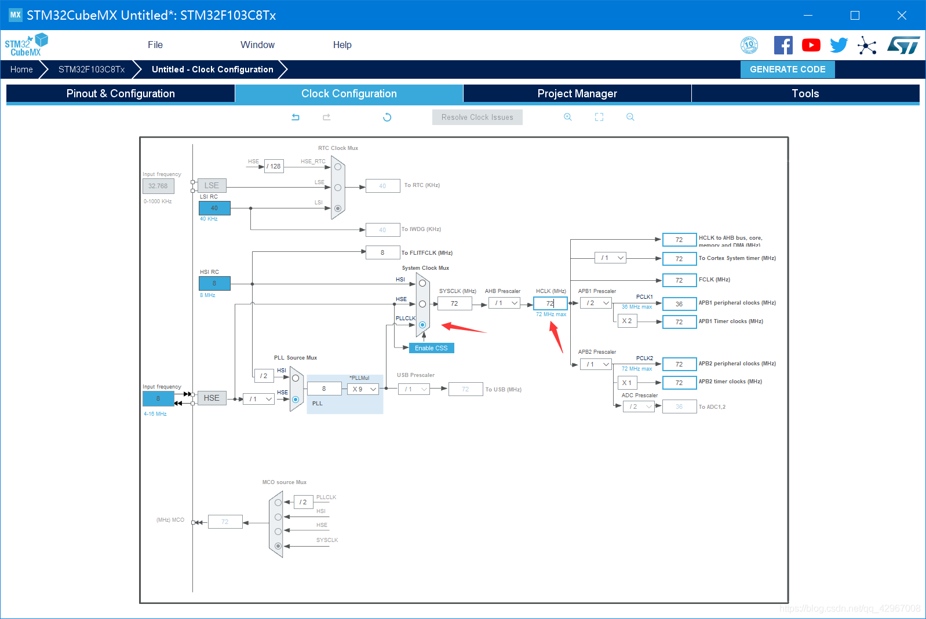Screen dimensions: 926x619
Task: Click the reset clock refresh icon
Action: point(387,117)
